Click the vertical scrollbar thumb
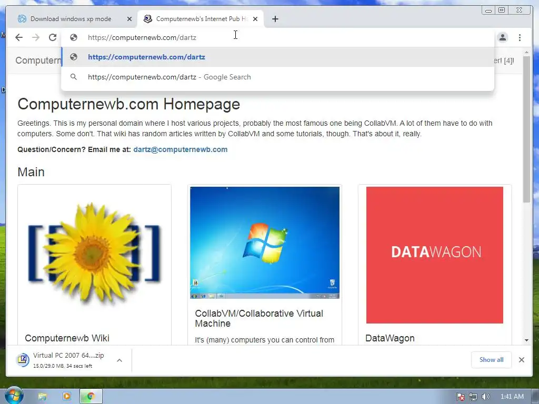This screenshot has height=404, width=539. 526,129
